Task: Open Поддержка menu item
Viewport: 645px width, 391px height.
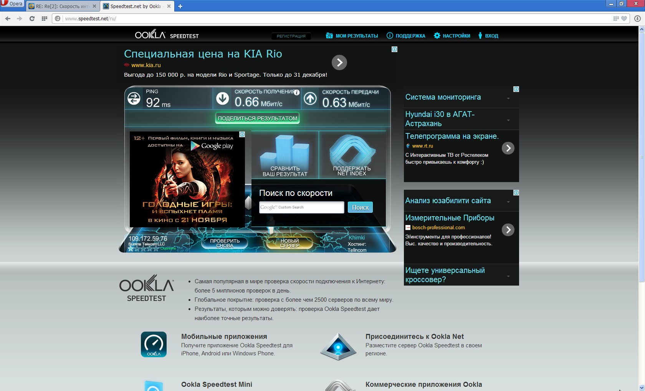Action: pyautogui.click(x=406, y=36)
